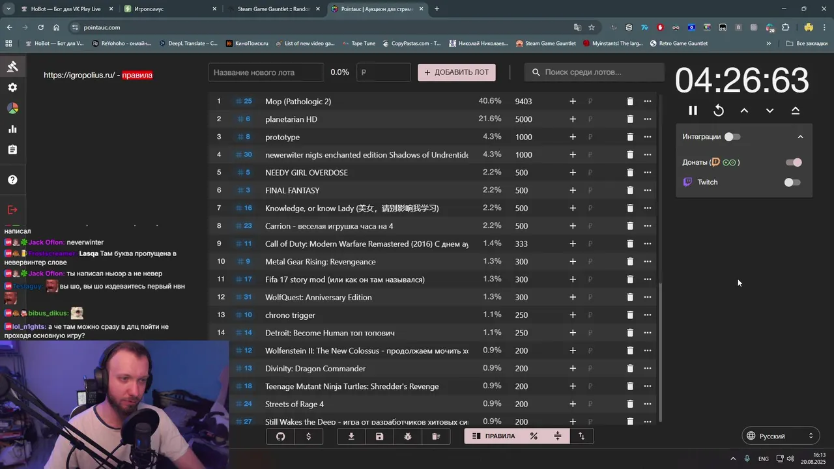
Task: Open more options for FINAL FANTASY lot
Action: [647, 190]
